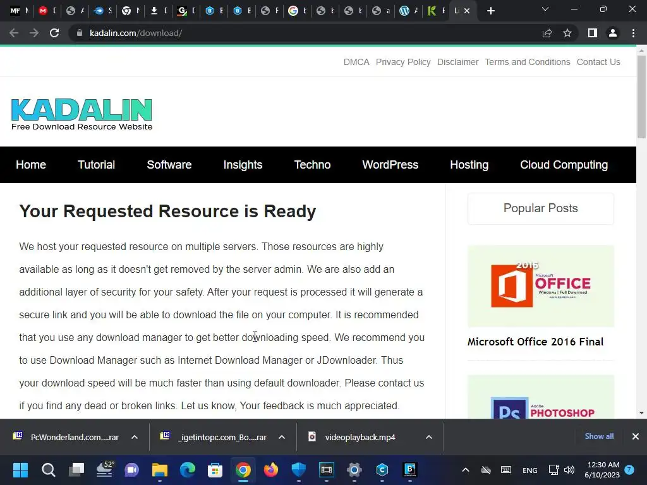Open the Disclaimer link
The image size is (647, 485).
pyautogui.click(x=457, y=62)
